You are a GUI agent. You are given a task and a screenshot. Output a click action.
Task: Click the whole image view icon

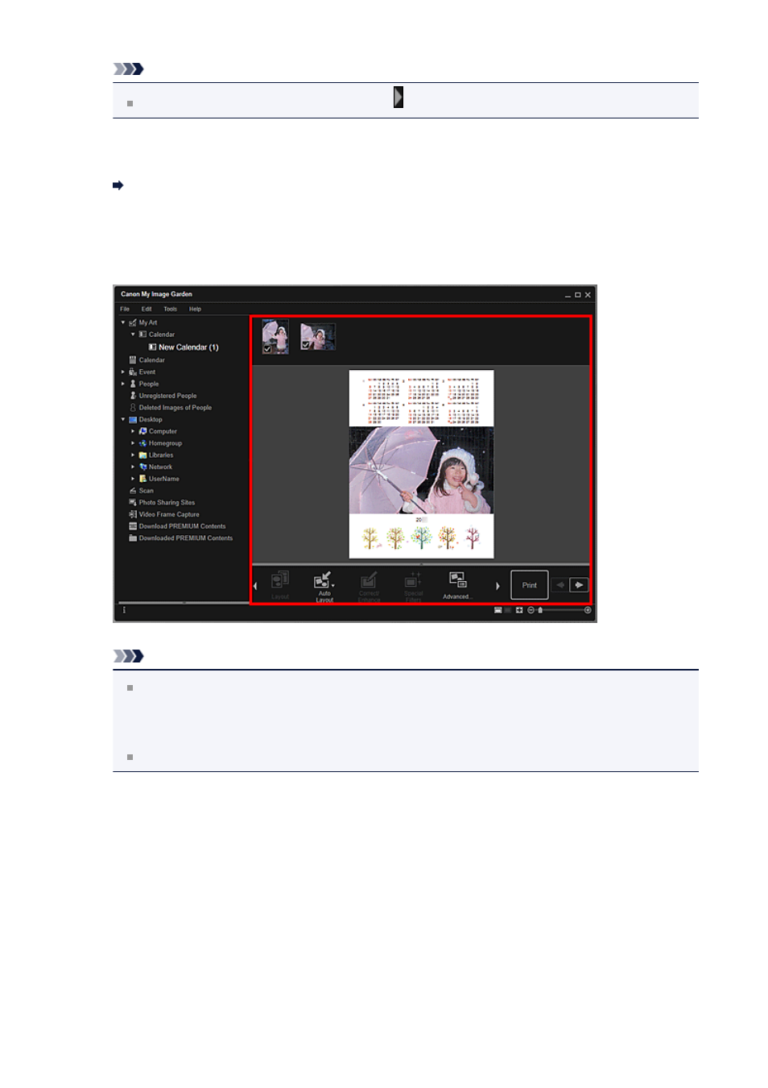pyautogui.click(x=519, y=610)
